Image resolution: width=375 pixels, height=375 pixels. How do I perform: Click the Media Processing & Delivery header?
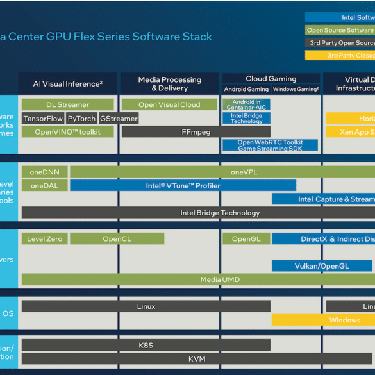[170, 84]
